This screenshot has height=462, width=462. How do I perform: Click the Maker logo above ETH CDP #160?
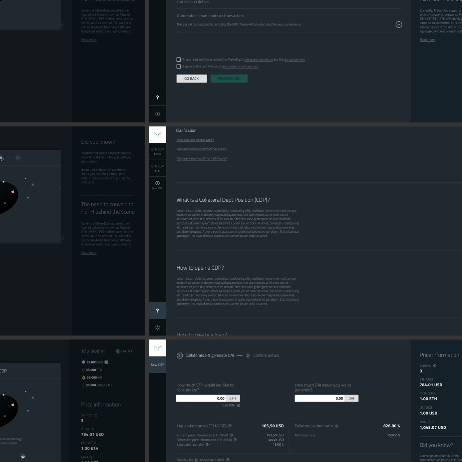[x=157, y=135]
